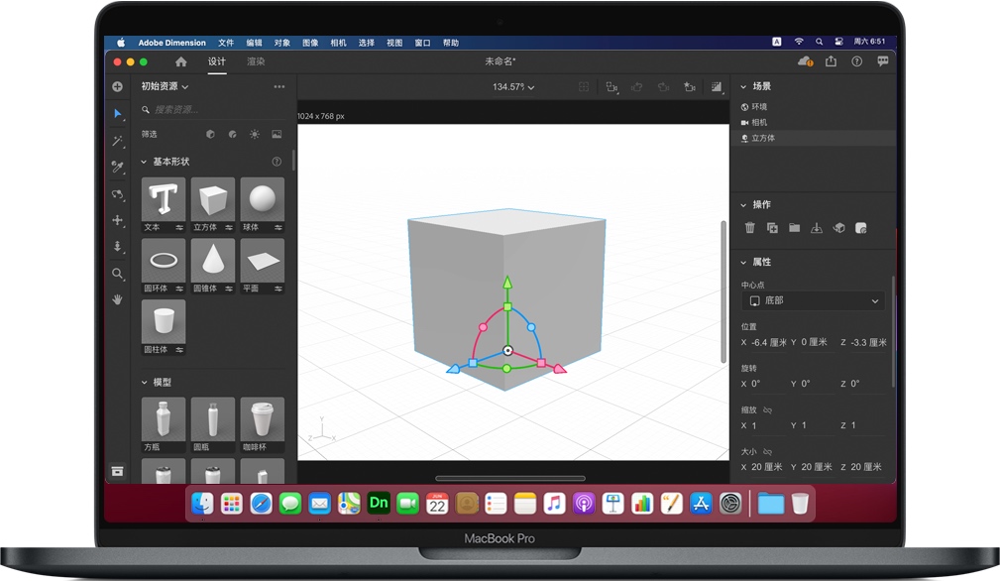
Task: Click the trash icon in 操作 panel
Action: (749, 228)
